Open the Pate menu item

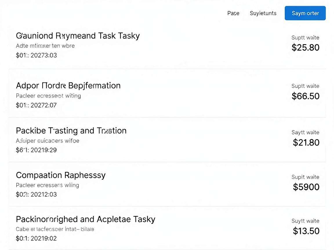[233, 13]
